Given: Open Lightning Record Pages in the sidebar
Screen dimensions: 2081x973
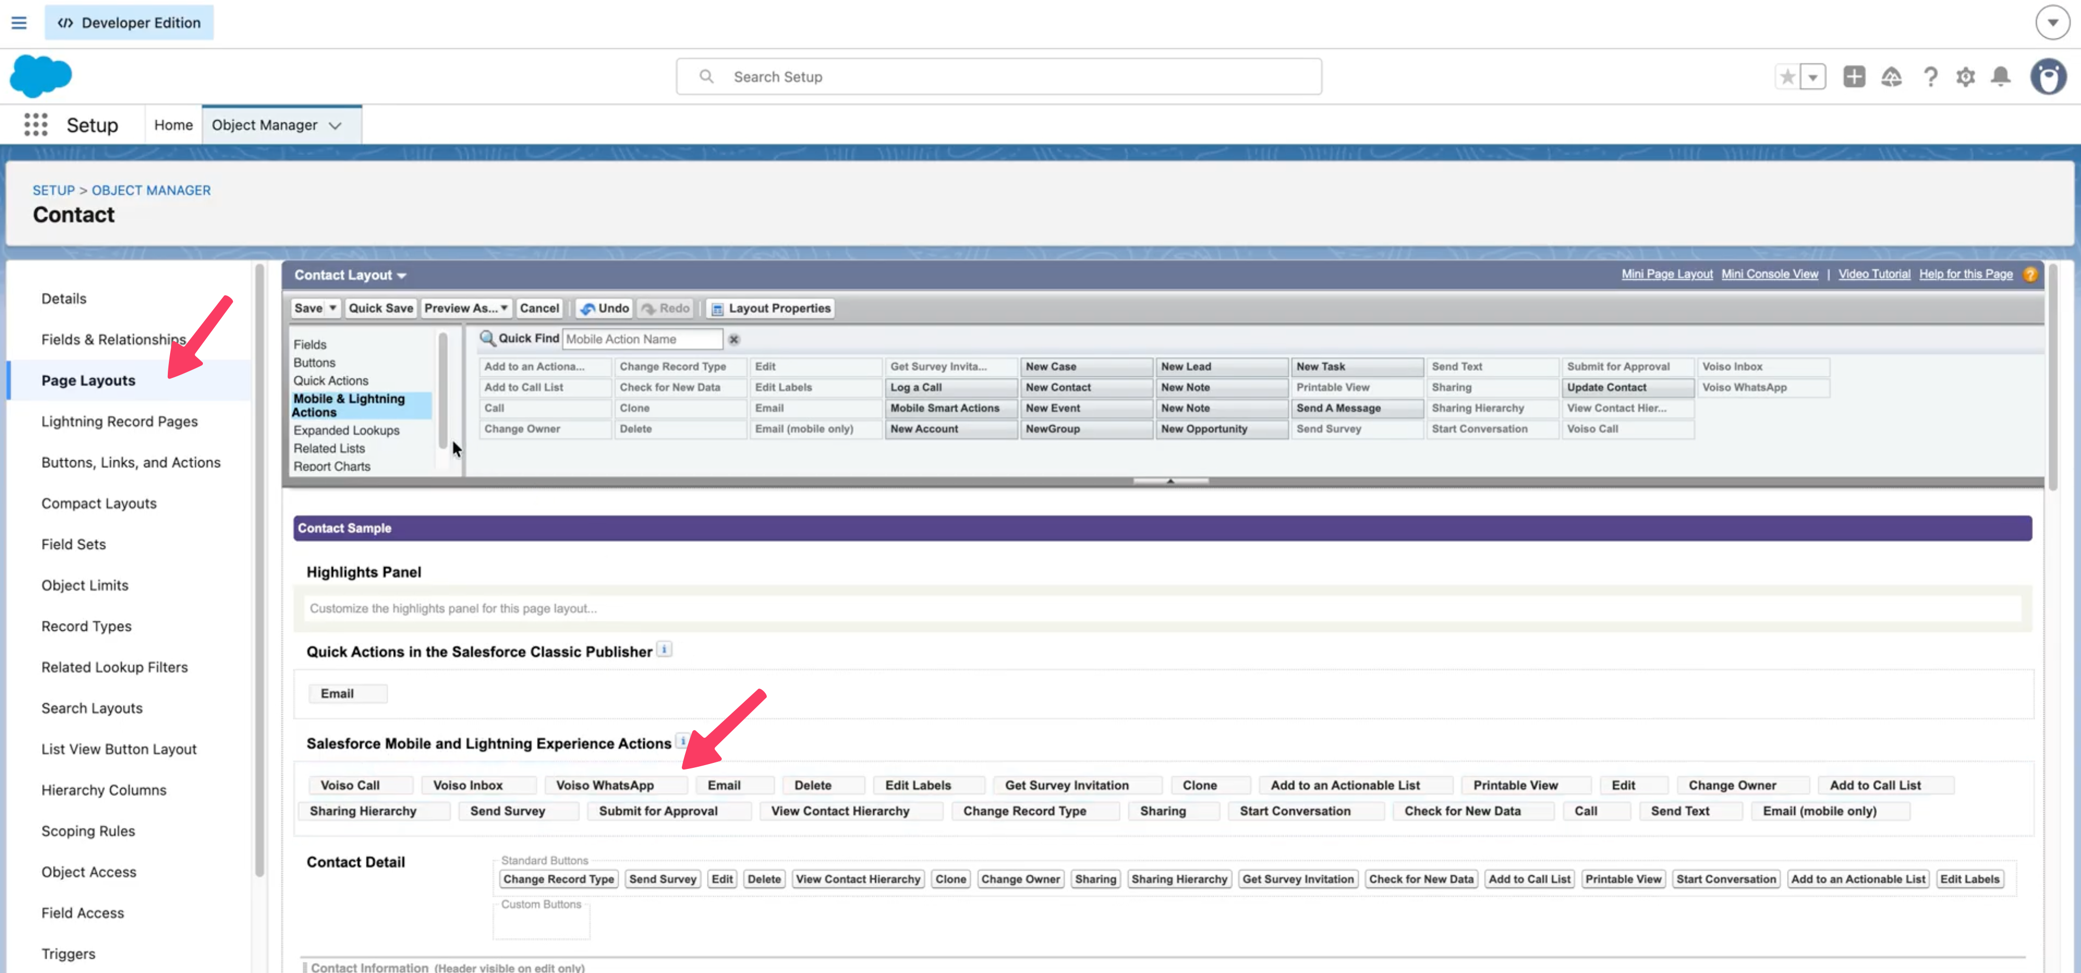Looking at the screenshot, I should pyautogui.click(x=120, y=421).
